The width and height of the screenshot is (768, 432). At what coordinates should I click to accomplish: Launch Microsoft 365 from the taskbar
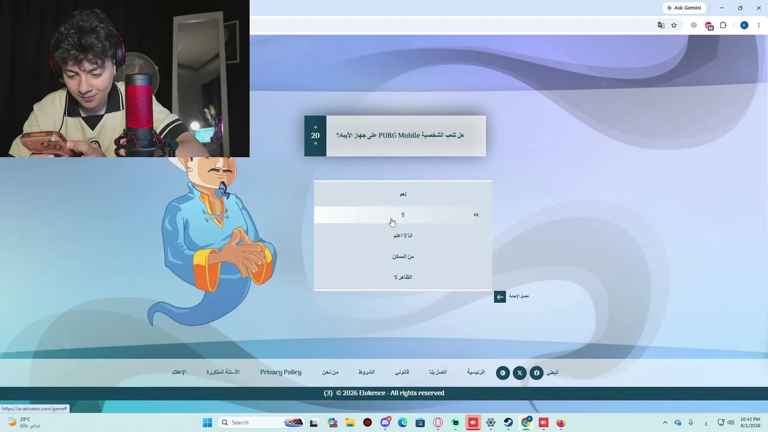[332, 422]
